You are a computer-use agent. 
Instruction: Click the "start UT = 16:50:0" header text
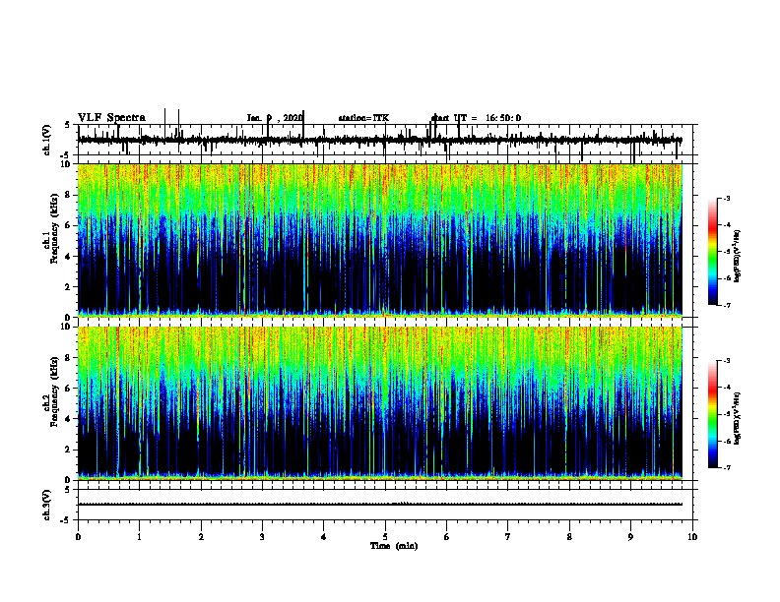pyautogui.click(x=476, y=118)
